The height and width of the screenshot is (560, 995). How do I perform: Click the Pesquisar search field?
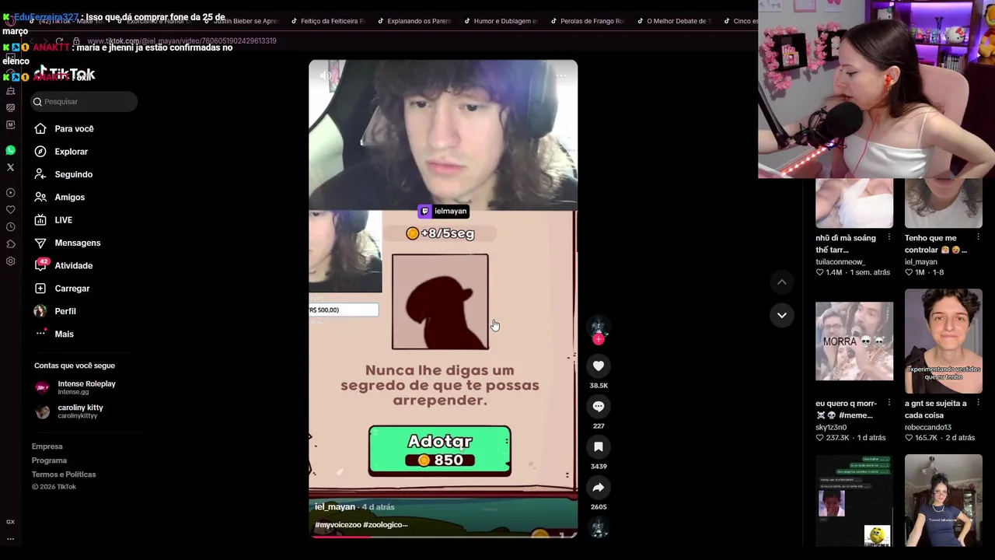click(85, 102)
